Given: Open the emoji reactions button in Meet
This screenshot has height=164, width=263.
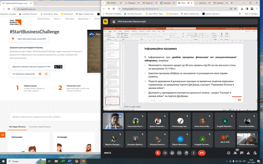Looking at the screenshot, I should 172,153.
